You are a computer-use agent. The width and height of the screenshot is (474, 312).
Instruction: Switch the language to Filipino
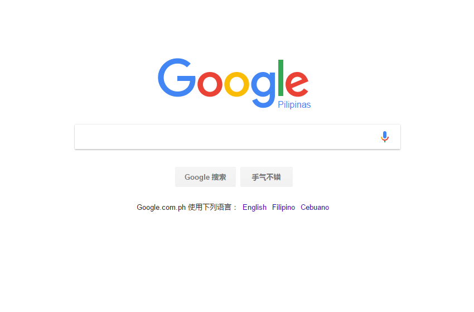[283, 207]
